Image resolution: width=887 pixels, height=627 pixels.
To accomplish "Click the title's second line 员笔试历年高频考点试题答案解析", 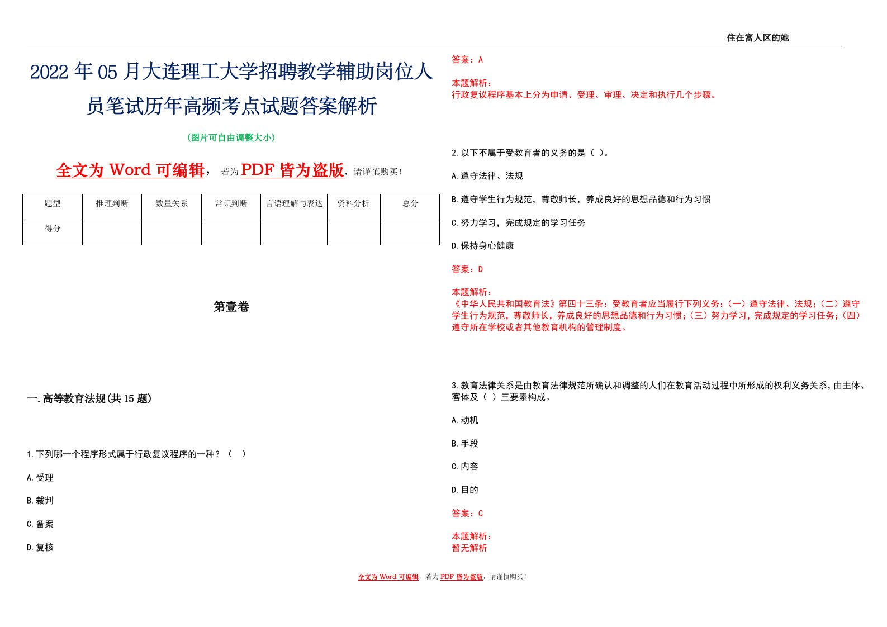I will tap(231, 106).
